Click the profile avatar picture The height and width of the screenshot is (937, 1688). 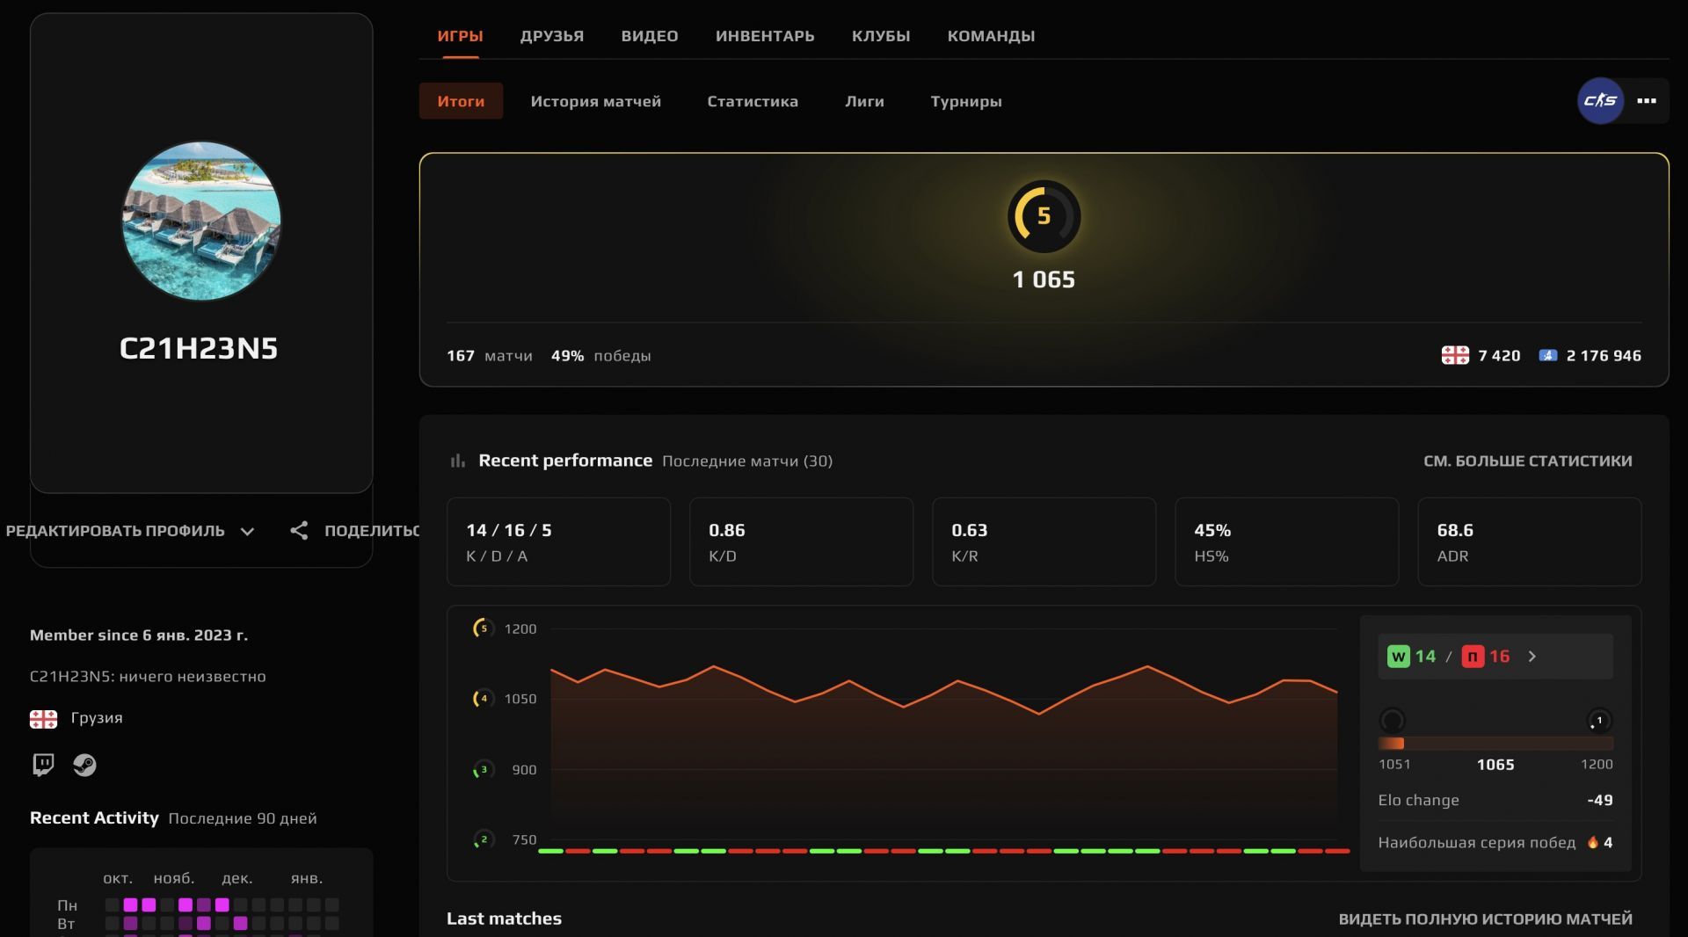coord(201,221)
